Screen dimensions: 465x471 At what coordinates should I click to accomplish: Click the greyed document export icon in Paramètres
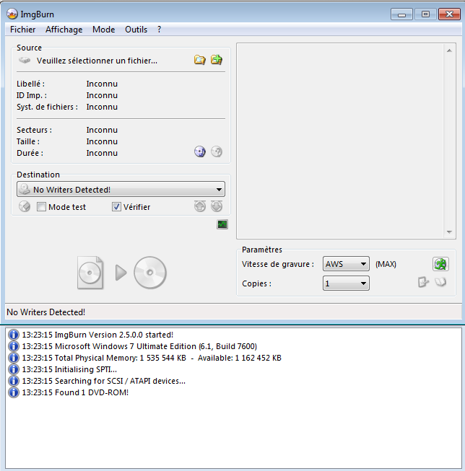point(423,282)
